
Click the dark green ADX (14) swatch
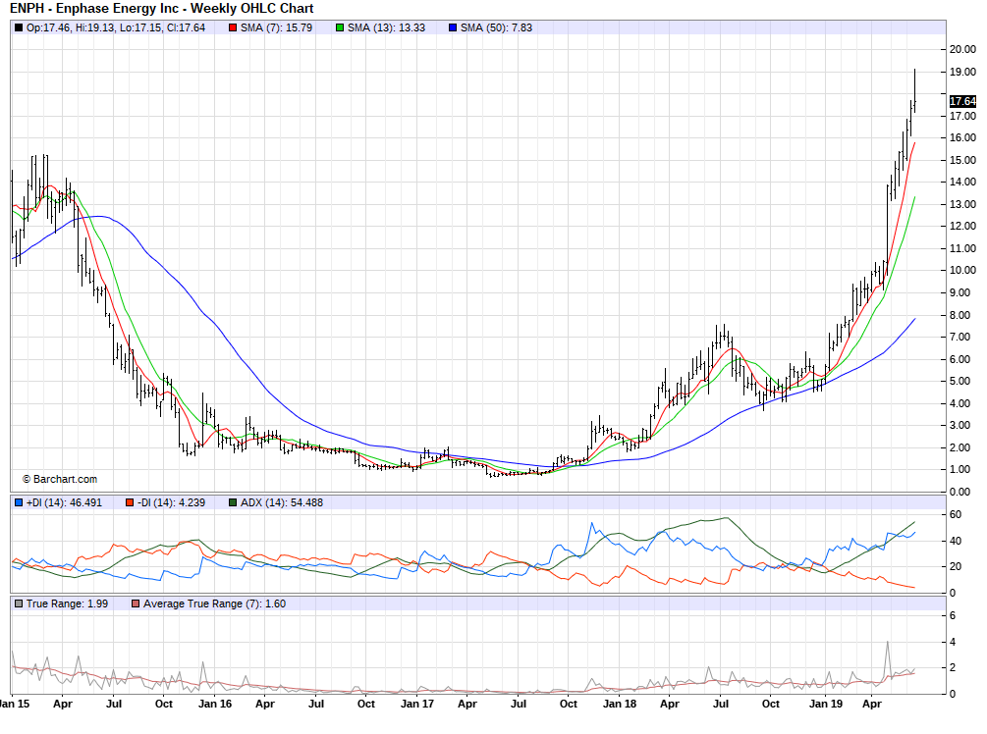pyautogui.click(x=233, y=502)
